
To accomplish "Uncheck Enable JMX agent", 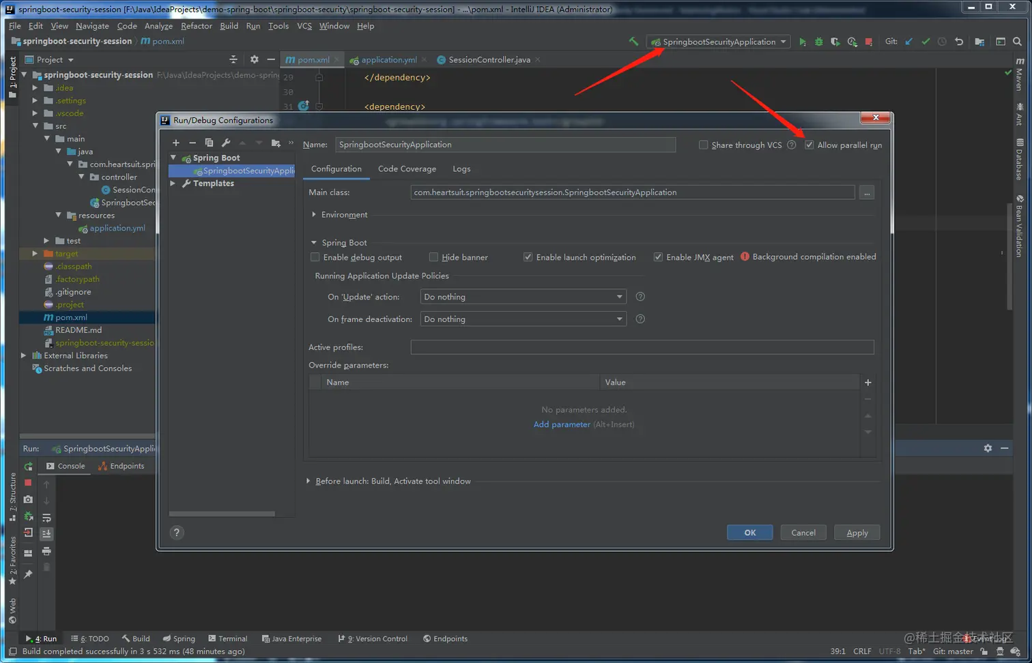I will click(x=658, y=257).
